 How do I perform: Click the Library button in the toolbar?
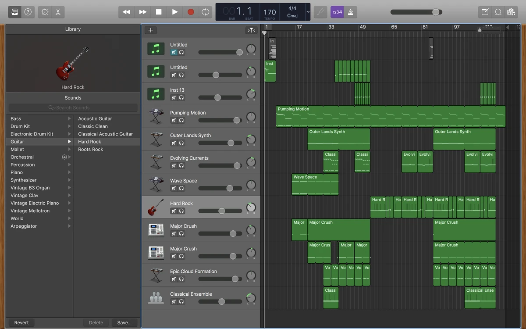(x=14, y=12)
